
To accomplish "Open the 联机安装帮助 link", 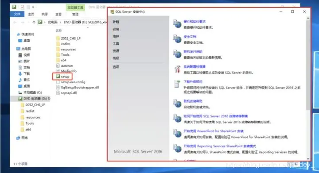I will coord(193,101).
